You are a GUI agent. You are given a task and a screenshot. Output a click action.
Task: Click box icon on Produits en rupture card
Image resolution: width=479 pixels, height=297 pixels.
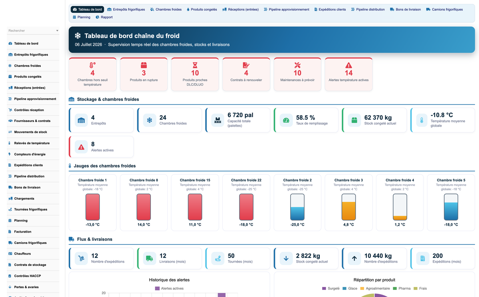(144, 65)
